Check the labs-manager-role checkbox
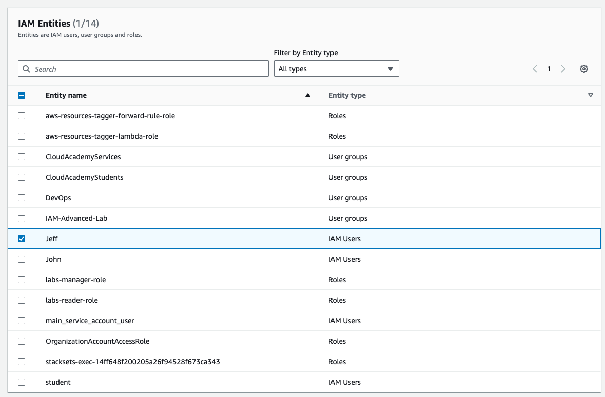 click(x=22, y=280)
